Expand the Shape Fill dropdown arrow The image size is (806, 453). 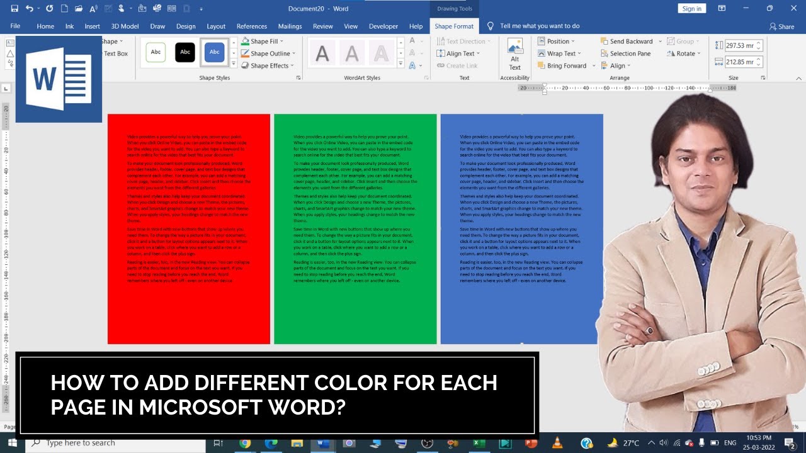point(281,42)
